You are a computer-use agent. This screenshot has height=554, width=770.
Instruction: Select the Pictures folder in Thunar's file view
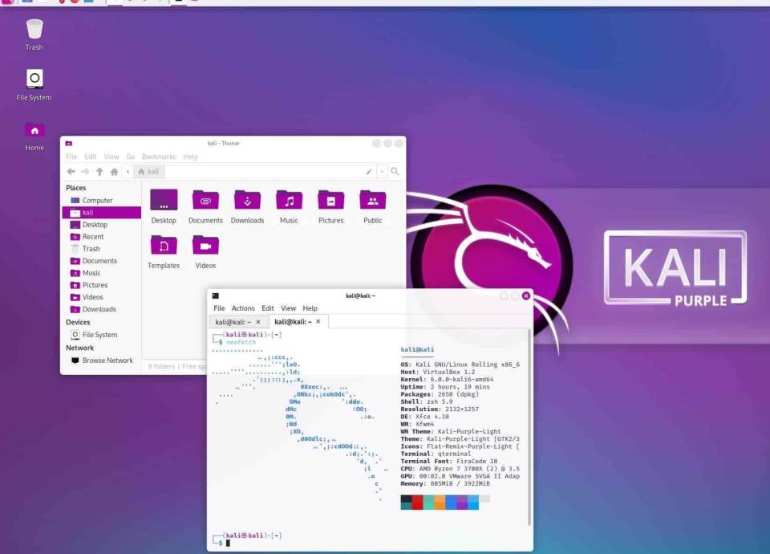pyautogui.click(x=331, y=206)
